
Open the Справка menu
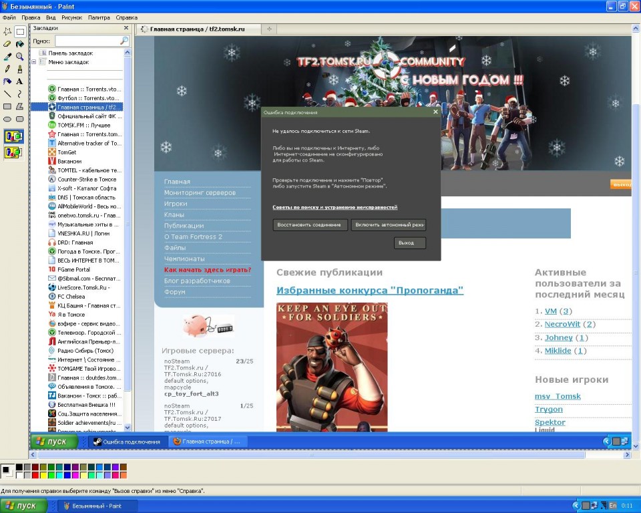point(126,17)
